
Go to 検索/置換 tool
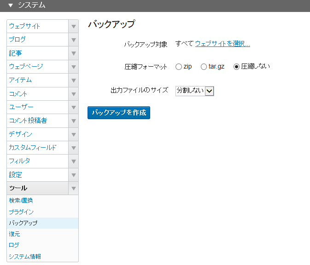pyautogui.click(x=21, y=201)
